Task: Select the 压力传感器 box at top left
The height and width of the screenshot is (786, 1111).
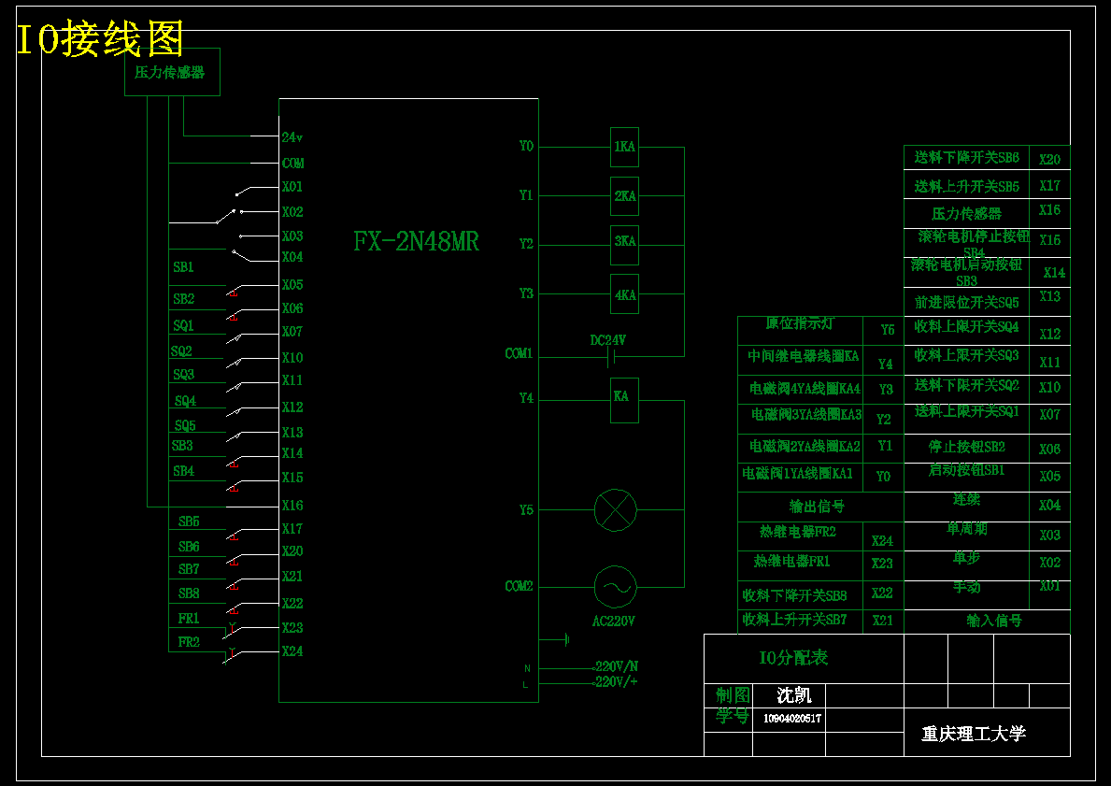Action: 172,72
